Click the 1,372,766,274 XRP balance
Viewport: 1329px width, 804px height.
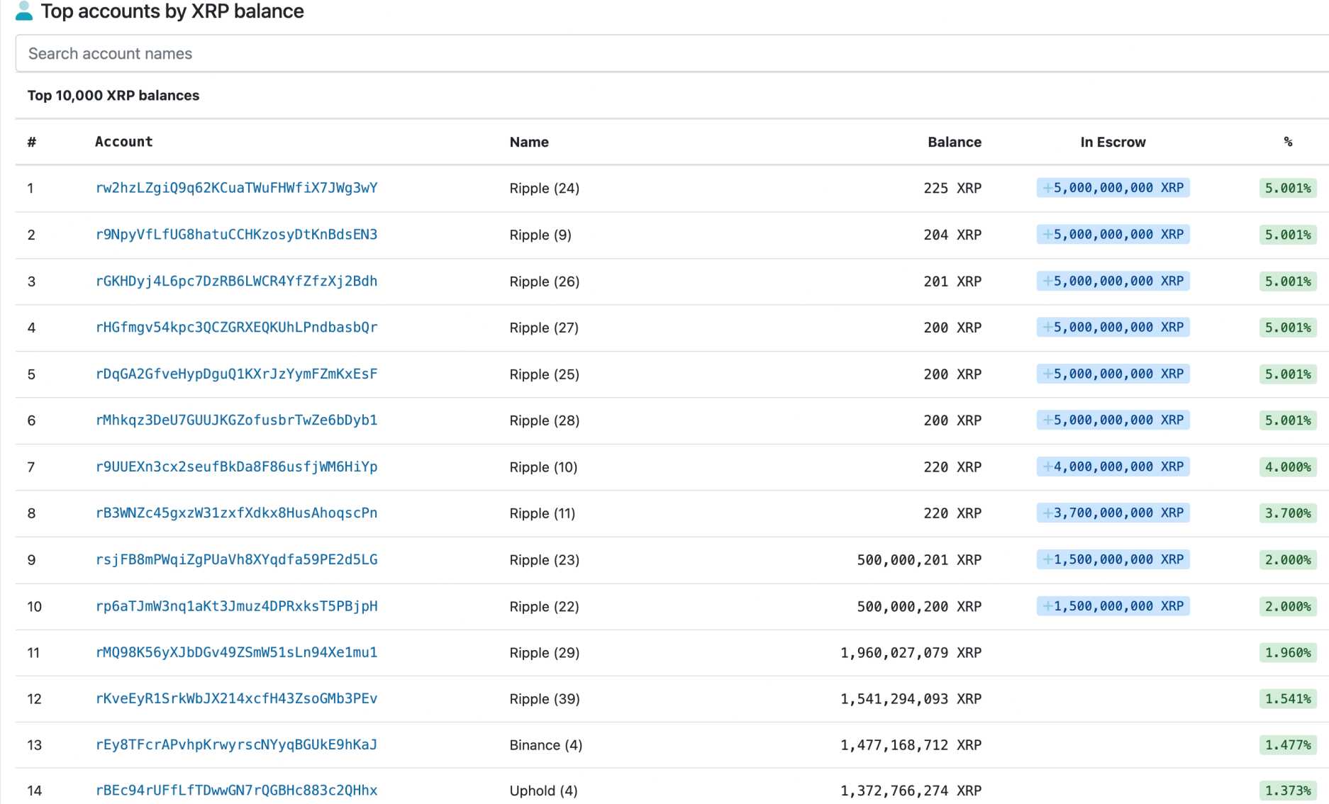pos(911,791)
